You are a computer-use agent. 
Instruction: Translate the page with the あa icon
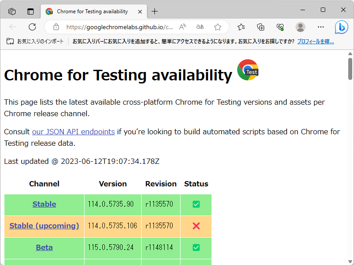[x=200, y=27]
